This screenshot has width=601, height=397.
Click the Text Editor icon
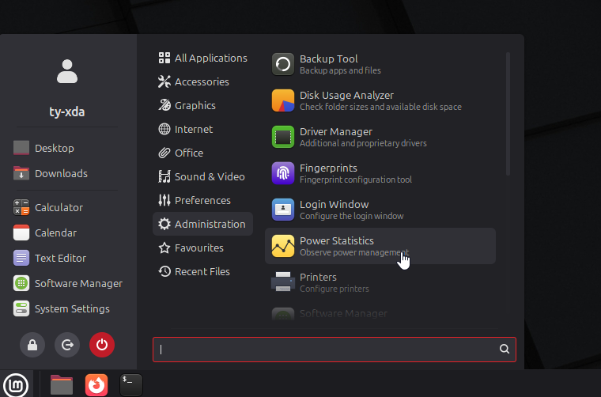(x=21, y=258)
